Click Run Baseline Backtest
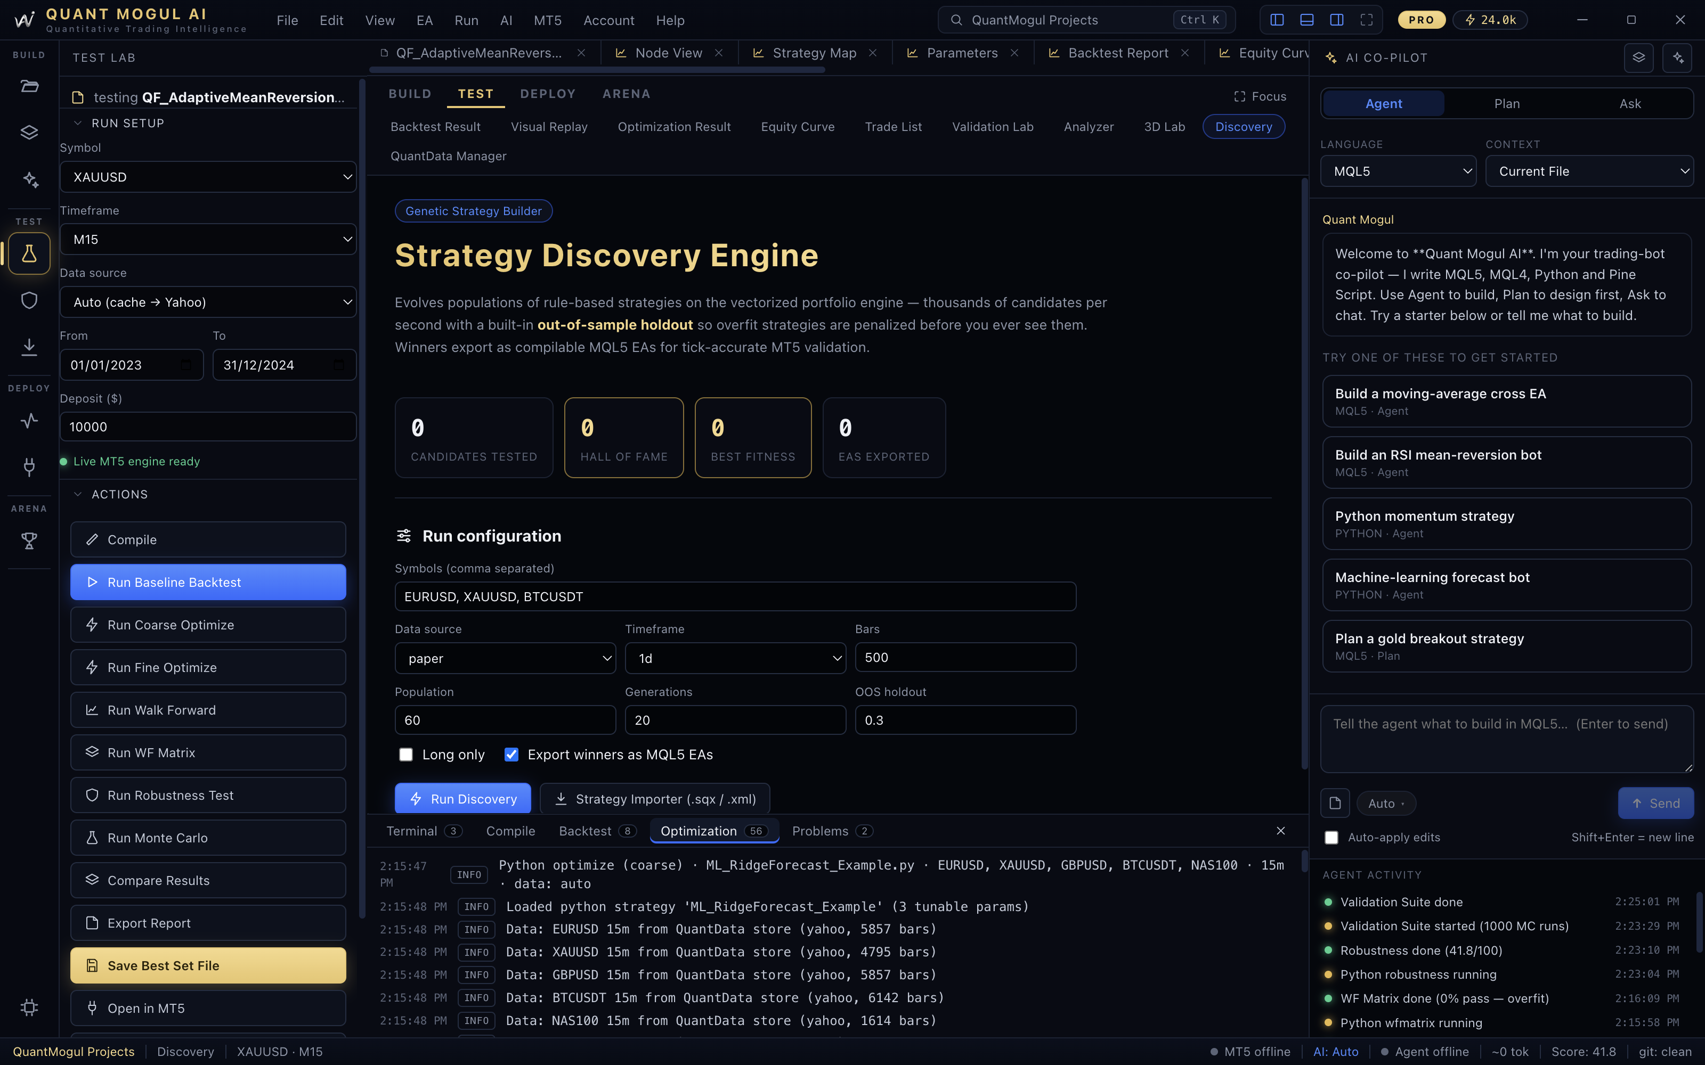Viewport: 1705px width, 1065px height. coord(208,582)
